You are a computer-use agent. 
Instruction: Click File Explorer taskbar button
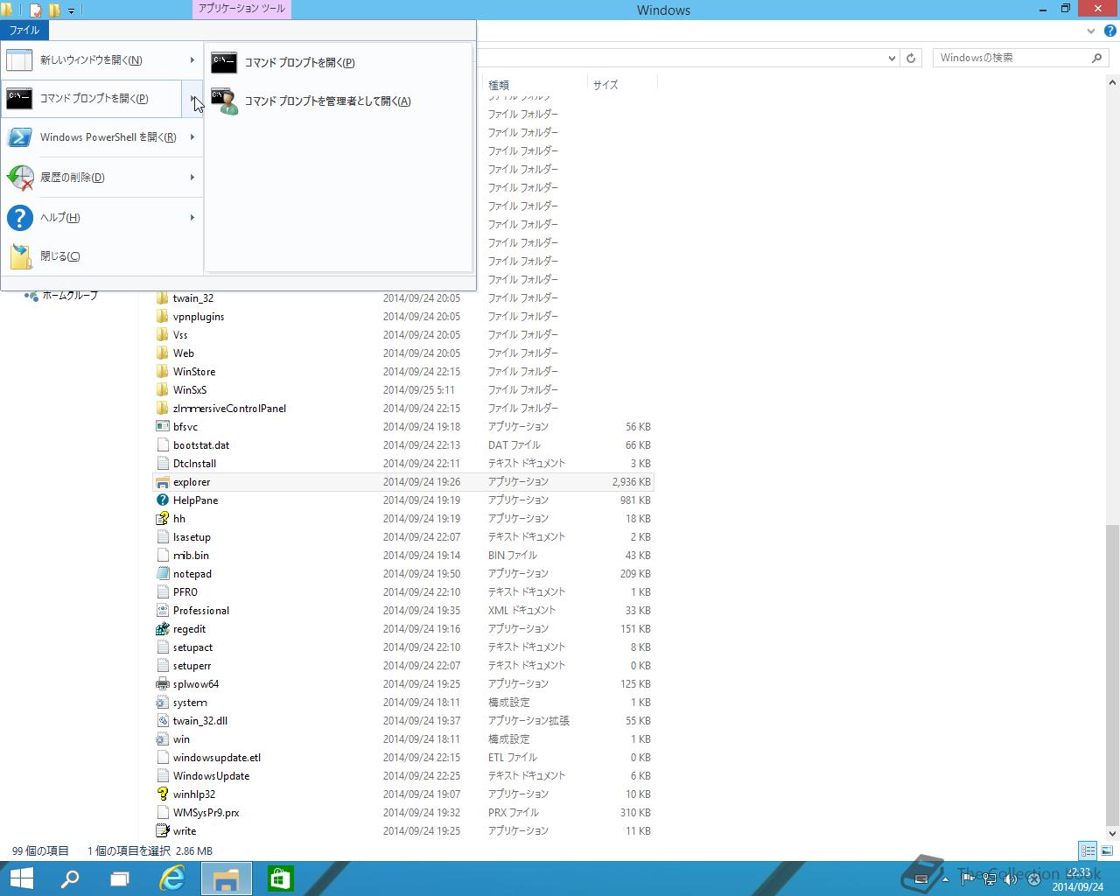point(227,878)
